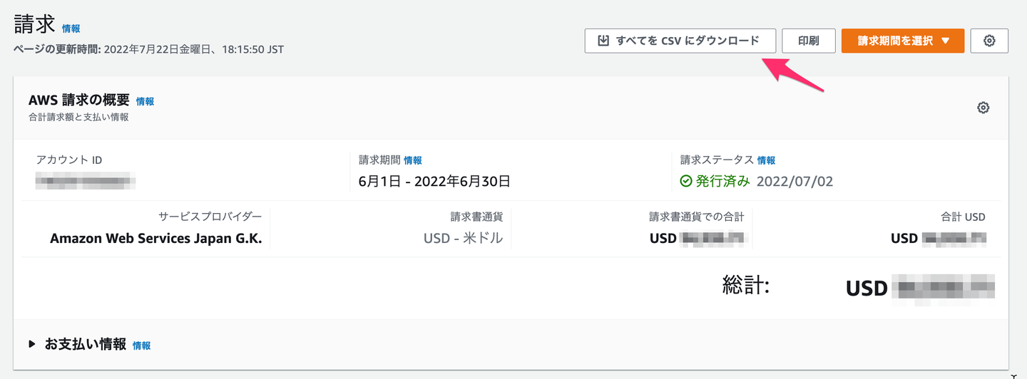This screenshot has width=1027, height=379.
Task: Open 情報 link beside お支払い情報
Action: pos(141,345)
